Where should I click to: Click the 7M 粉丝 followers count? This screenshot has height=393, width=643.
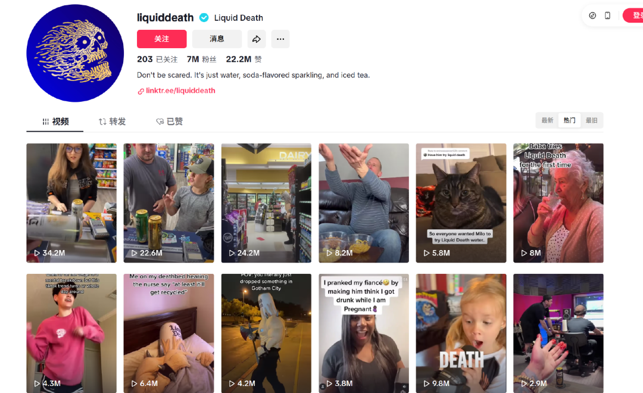coord(201,59)
